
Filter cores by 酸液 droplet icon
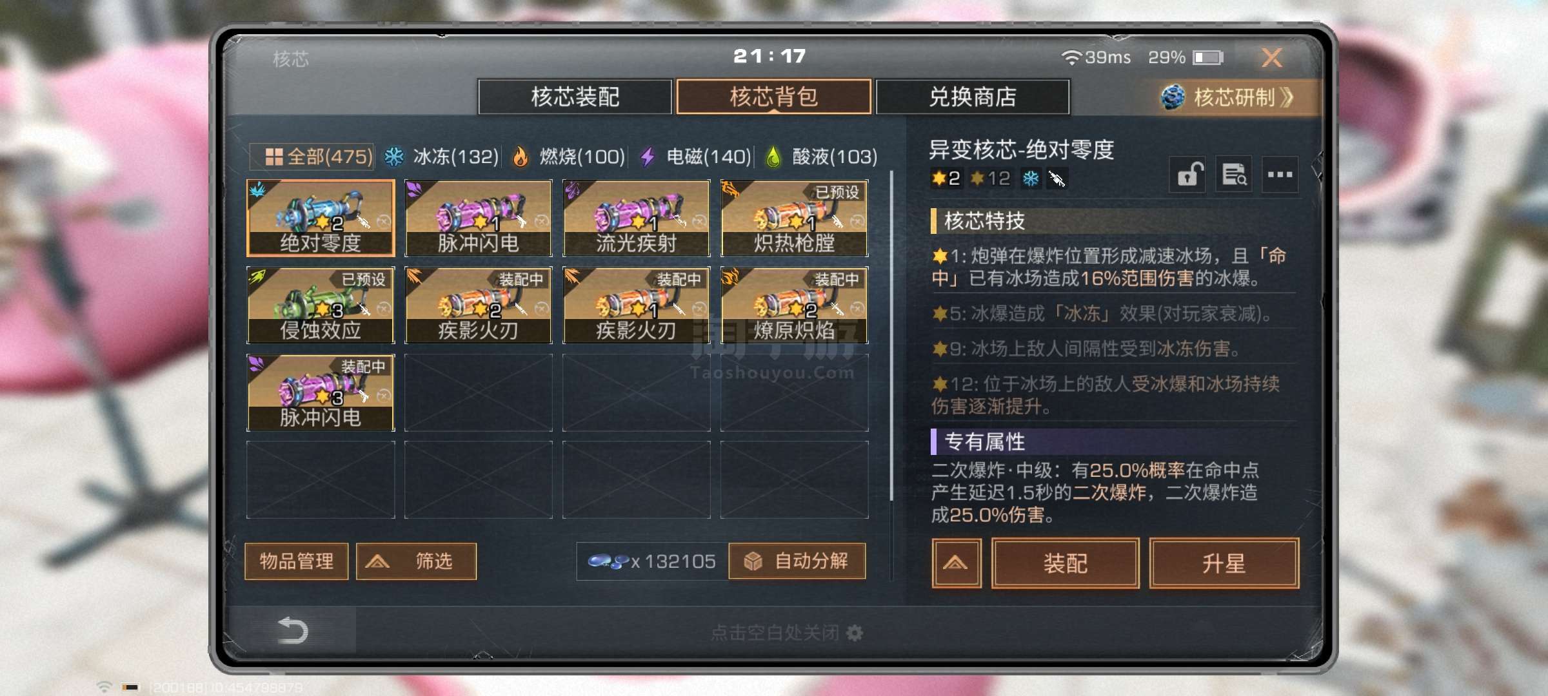[773, 157]
